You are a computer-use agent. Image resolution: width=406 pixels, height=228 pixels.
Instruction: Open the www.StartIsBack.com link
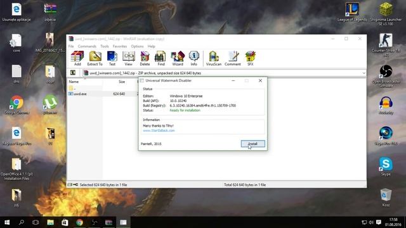[x=159, y=130]
